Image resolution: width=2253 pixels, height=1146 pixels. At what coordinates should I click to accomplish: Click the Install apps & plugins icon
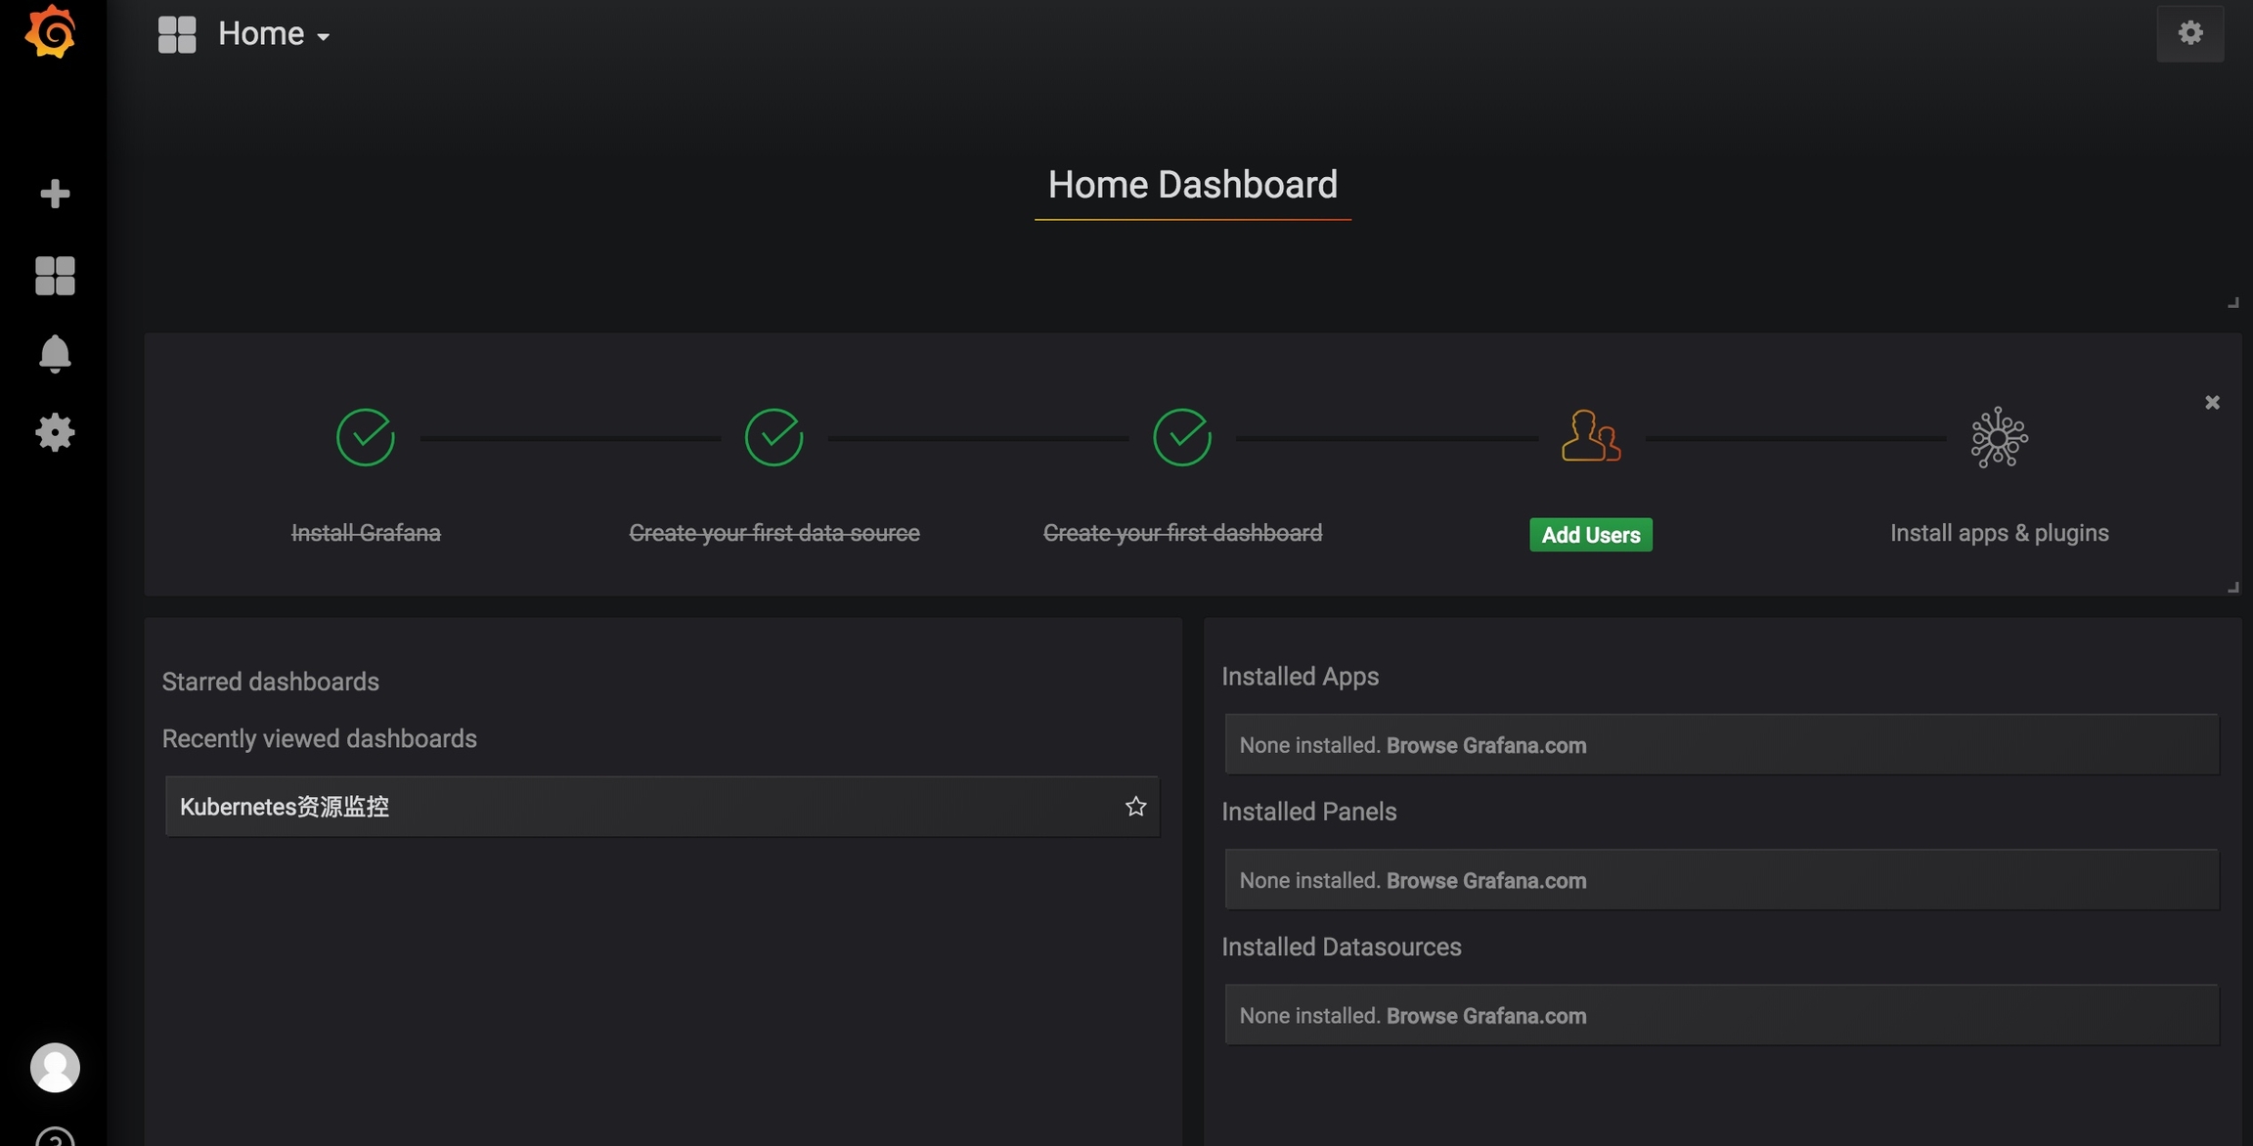click(x=1999, y=437)
